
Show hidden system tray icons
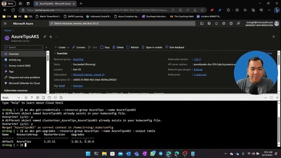(x=225, y=154)
